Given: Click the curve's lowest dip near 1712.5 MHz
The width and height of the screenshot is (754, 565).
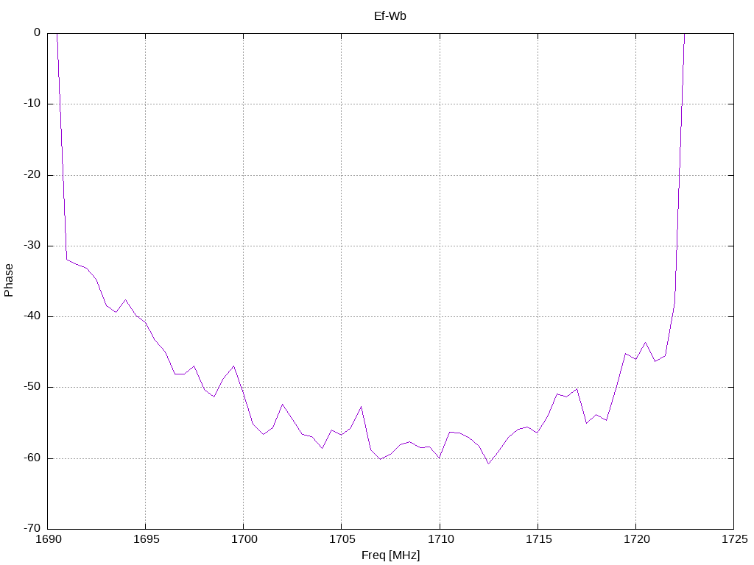Looking at the screenshot, I should (x=489, y=463).
